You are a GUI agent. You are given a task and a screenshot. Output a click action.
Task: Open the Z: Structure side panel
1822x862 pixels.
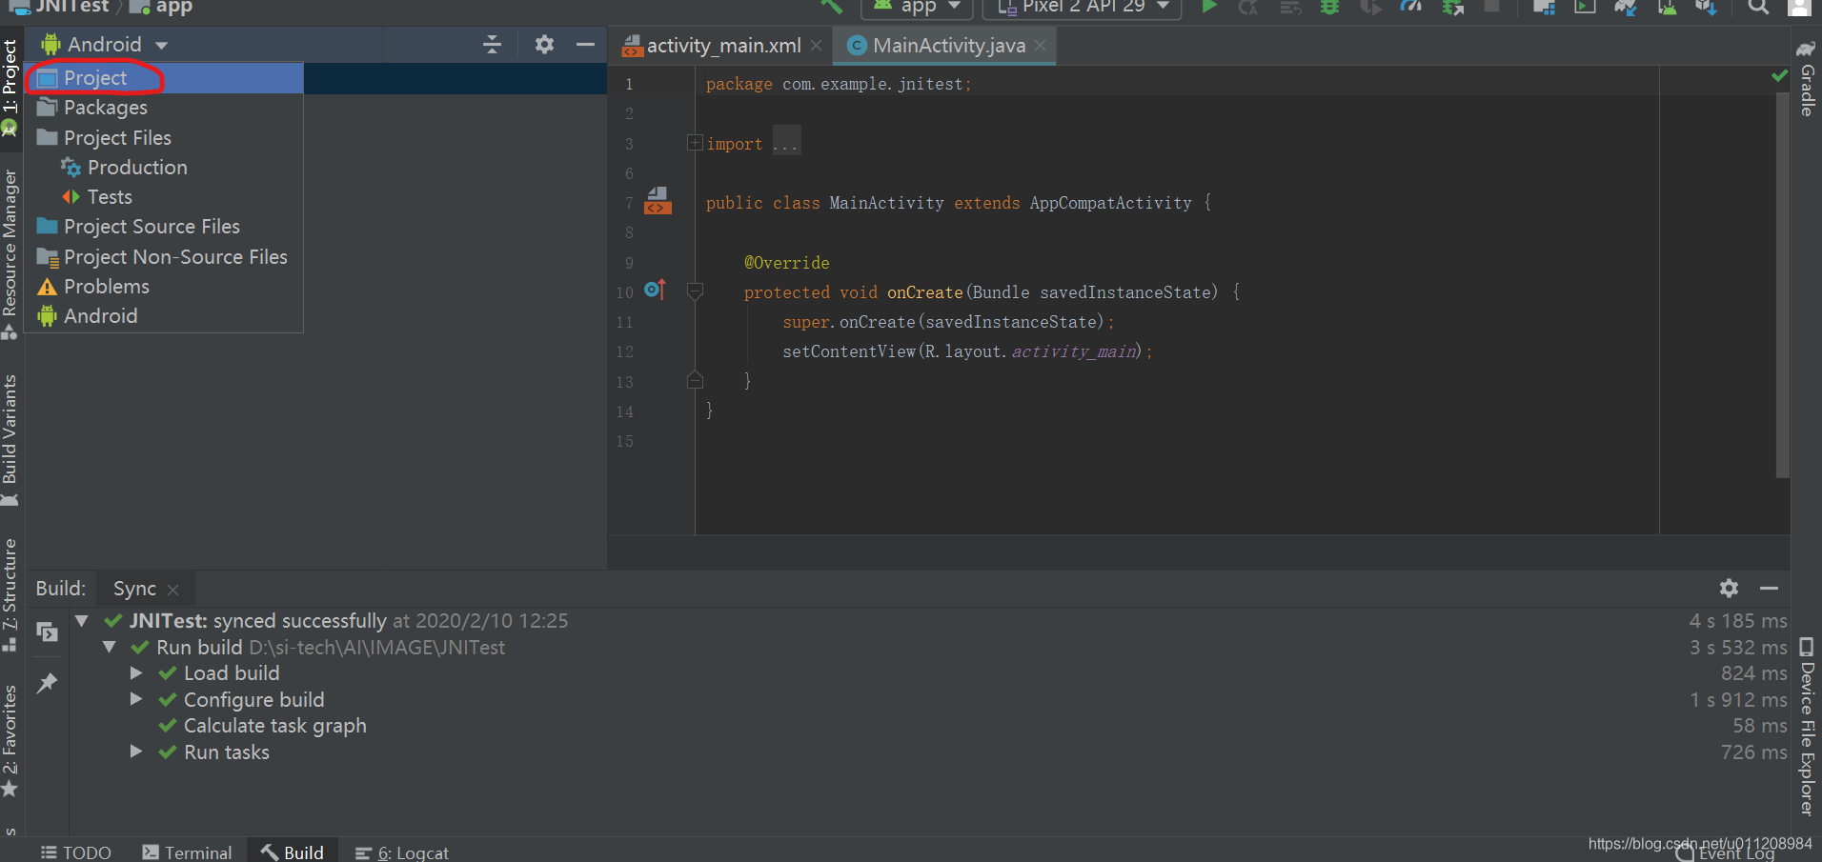pos(10,593)
